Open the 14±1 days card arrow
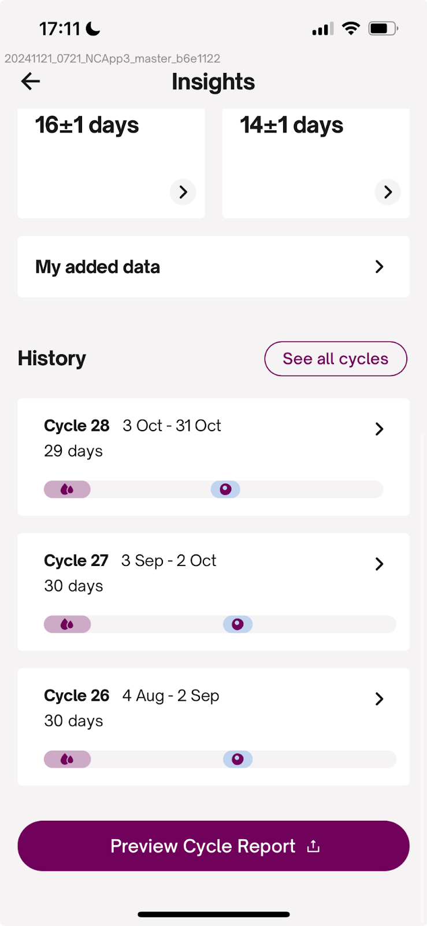The width and height of the screenshot is (427, 926). pos(388,192)
